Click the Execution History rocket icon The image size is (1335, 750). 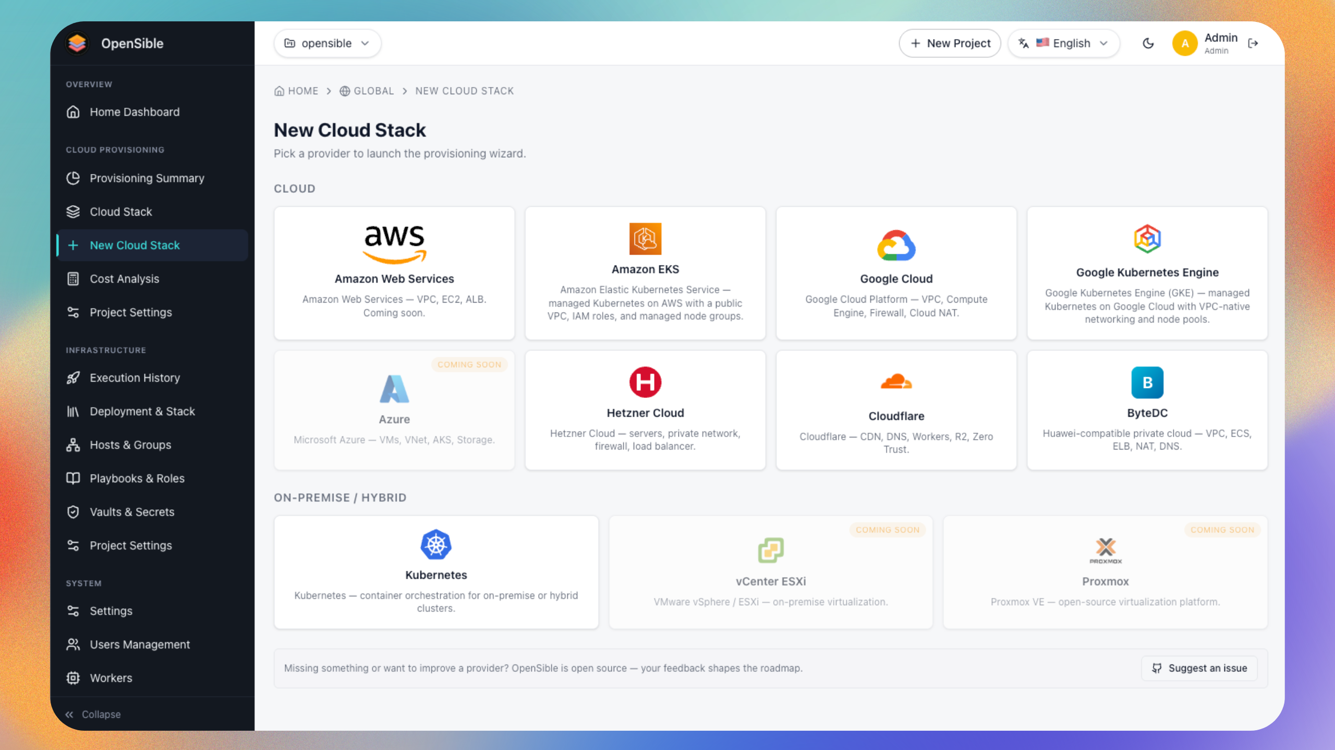pyautogui.click(x=73, y=378)
